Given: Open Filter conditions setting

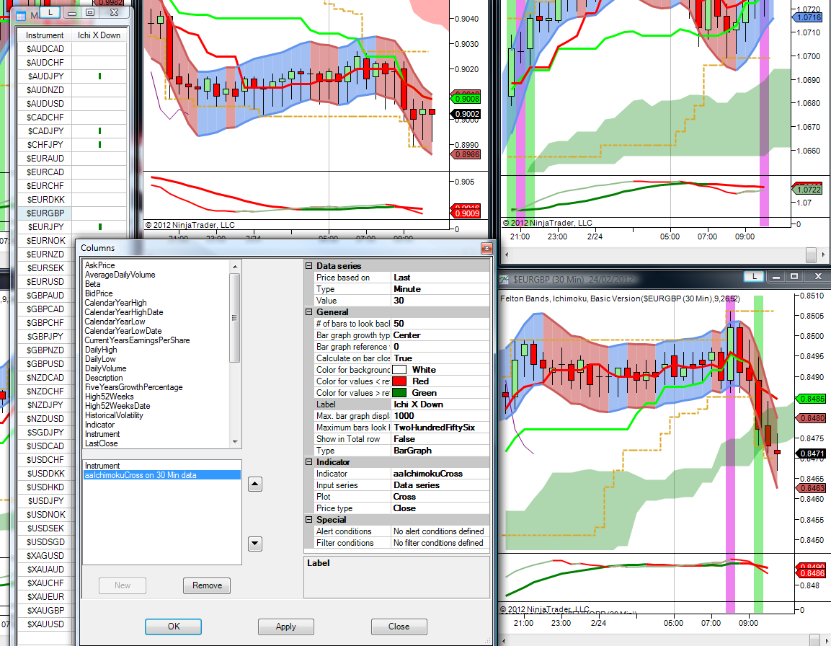Looking at the screenshot, I should point(440,543).
